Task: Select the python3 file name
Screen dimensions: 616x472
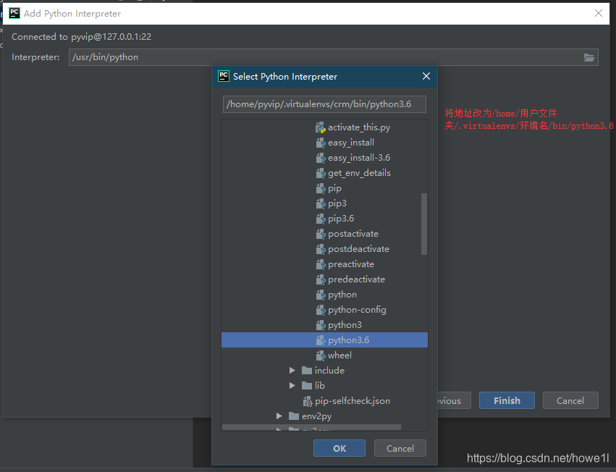Action: tap(345, 325)
